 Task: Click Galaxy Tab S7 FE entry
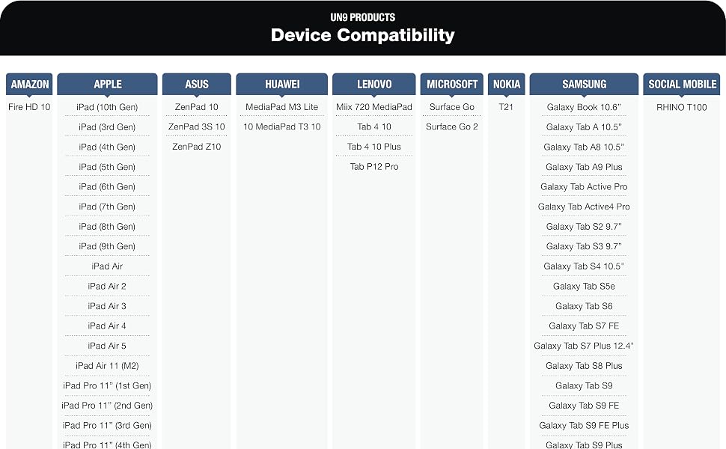click(x=584, y=326)
